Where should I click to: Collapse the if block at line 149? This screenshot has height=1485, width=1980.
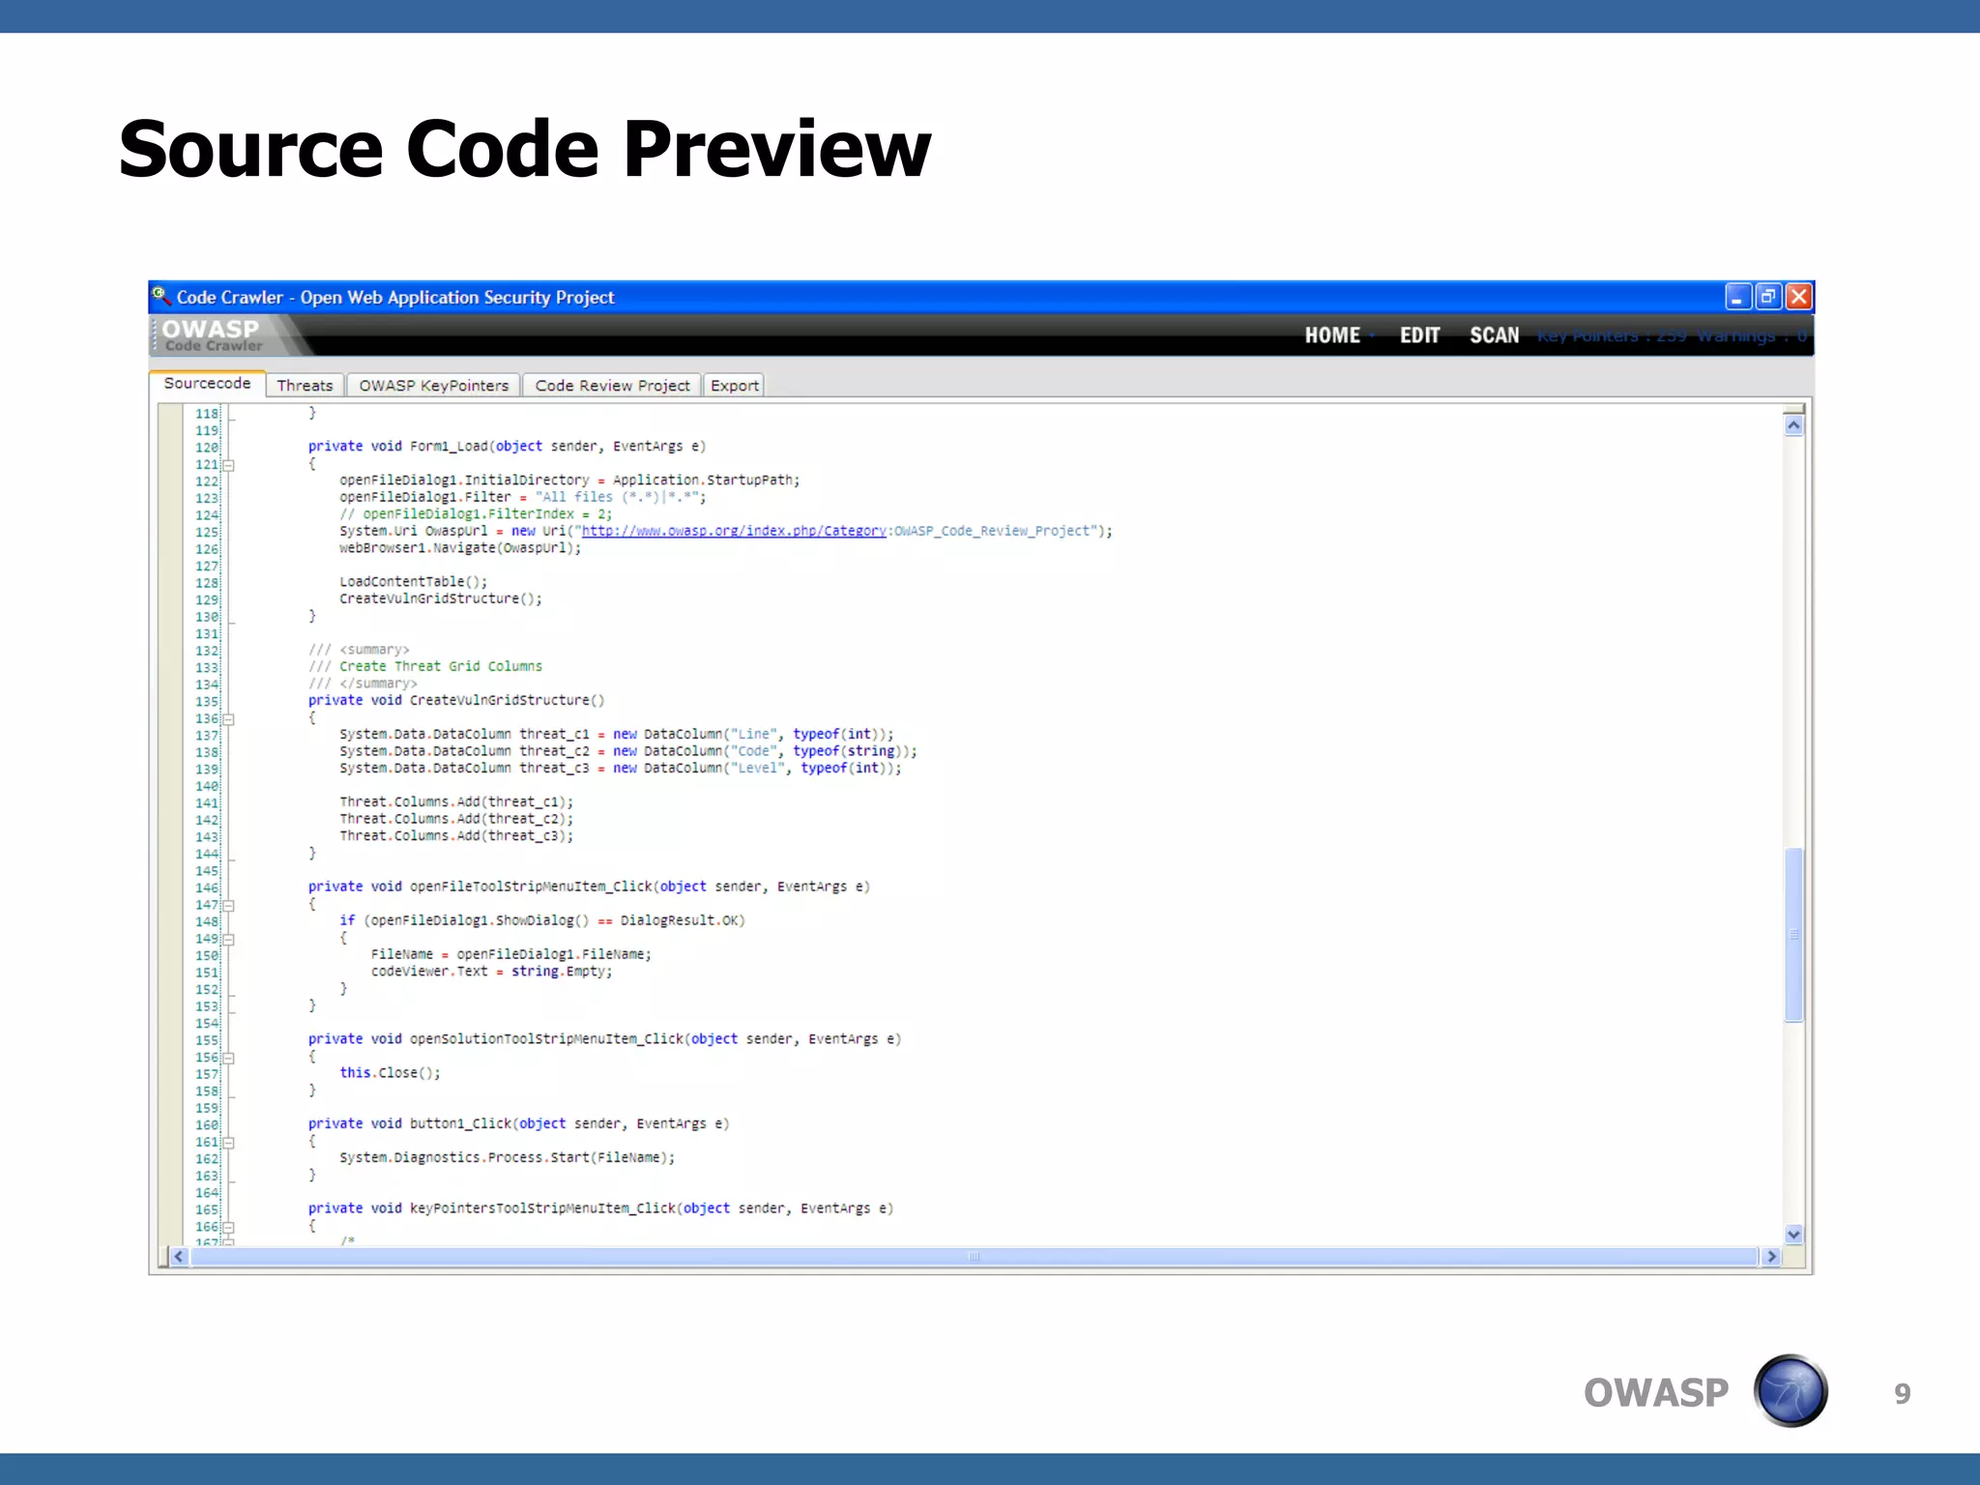(x=229, y=940)
